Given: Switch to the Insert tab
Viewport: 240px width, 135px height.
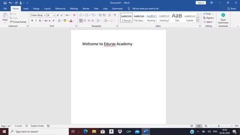Looking at the screenshot, I should [26, 9].
